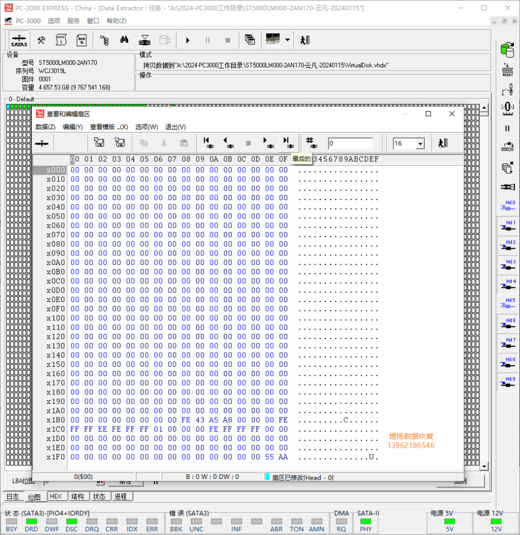Screen dimensions: 520x535
Task: Toggle the Hd 0 head button
Action: [507, 205]
